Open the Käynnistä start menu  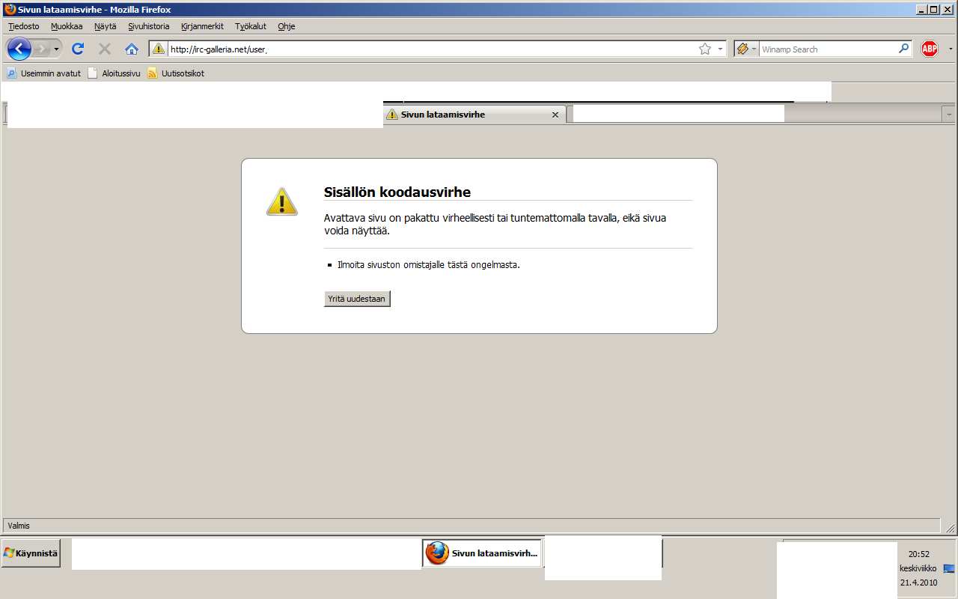(31, 553)
